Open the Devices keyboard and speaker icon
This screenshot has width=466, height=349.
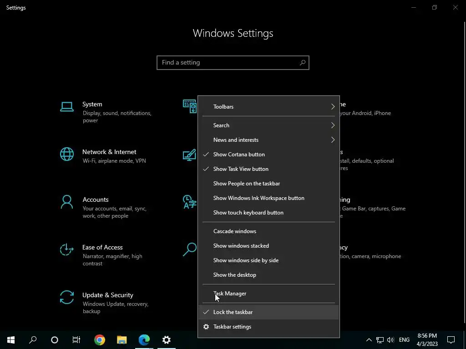pos(190,106)
